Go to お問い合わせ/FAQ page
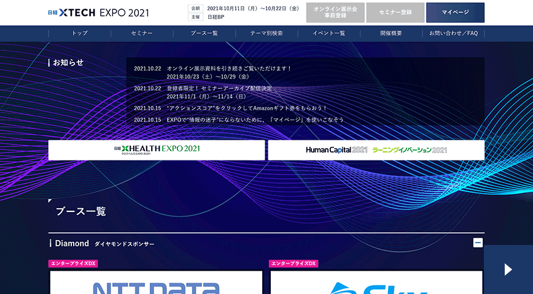The image size is (533, 294). click(453, 33)
